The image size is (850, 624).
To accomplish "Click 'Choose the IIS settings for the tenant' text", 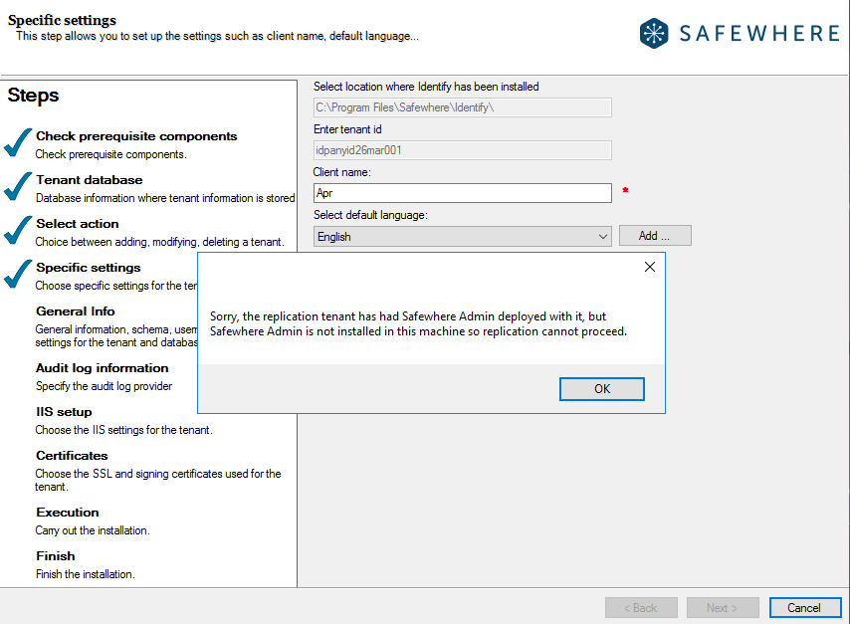I will click(124, 430).
